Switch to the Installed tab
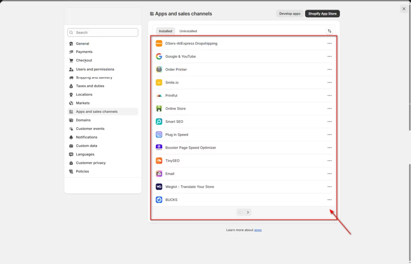 pos(165,31)
